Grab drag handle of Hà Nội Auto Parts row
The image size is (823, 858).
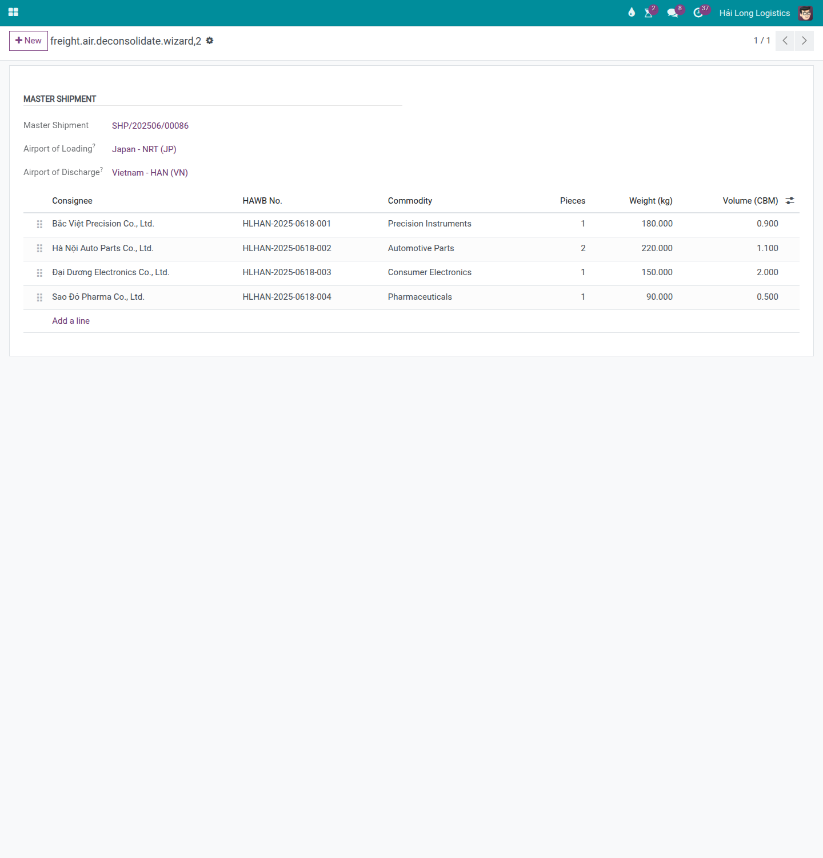(39, 248)
